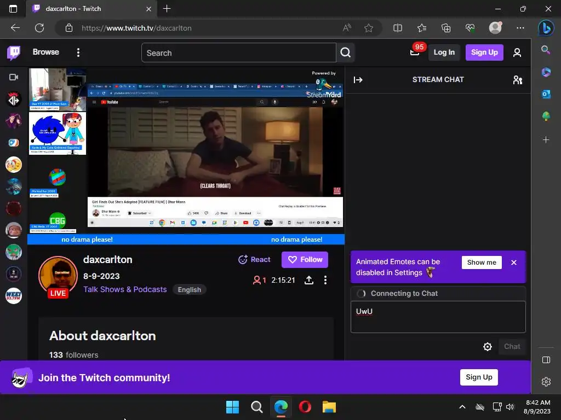Open Prime loot notifications with 95 badge
561x420 pixels.
point(415,52)
